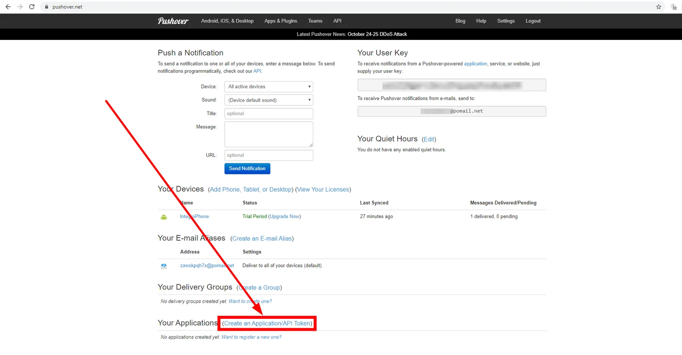
Task: Click inside the Message text area
Action: 269,134
